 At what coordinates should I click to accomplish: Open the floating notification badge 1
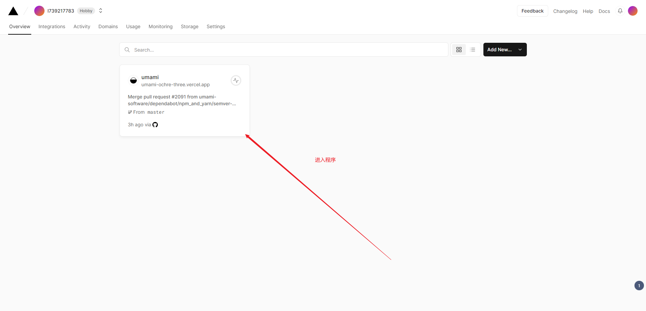(639, 286)
